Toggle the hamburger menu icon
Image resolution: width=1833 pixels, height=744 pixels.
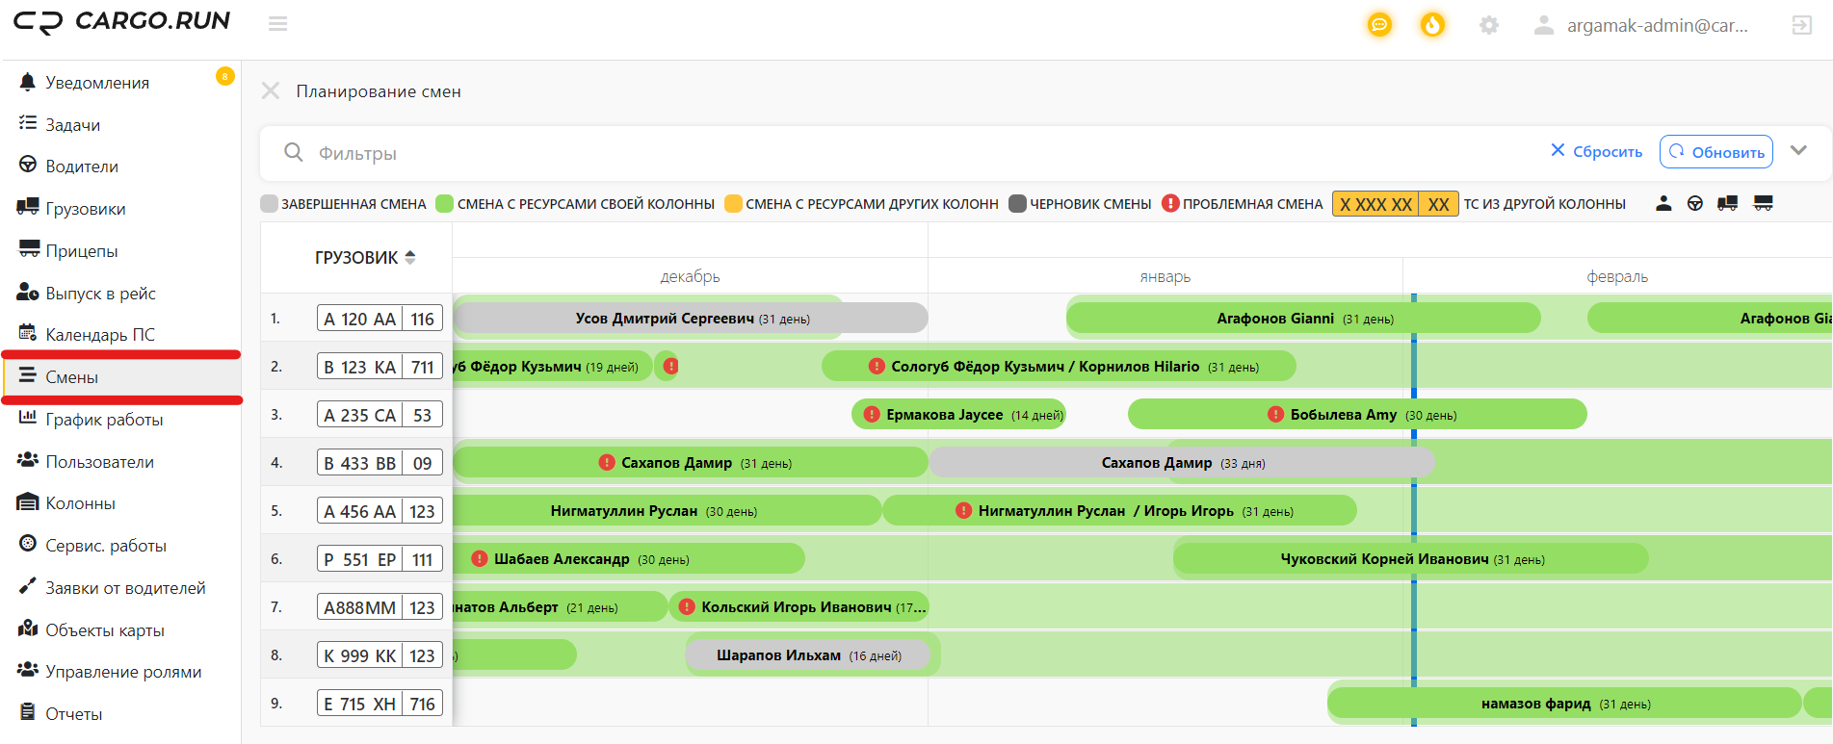tap(278, 23)
